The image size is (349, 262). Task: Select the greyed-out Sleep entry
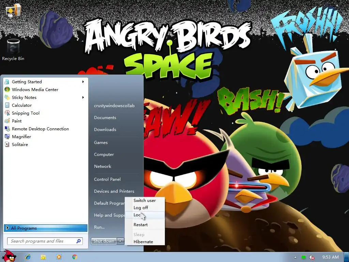click(x=145, y=235)
